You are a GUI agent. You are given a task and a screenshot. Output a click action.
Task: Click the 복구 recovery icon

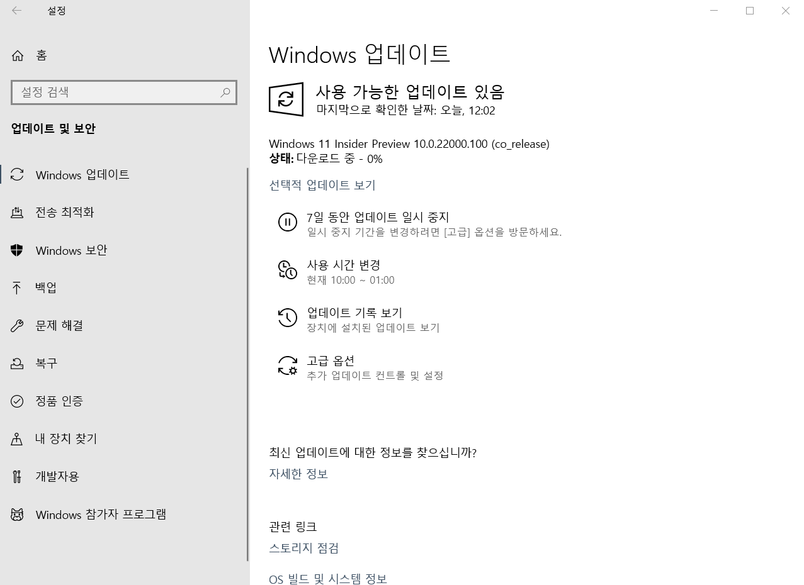point(17,364)
